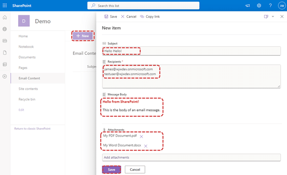Open the megaphone announcements icon

[x=247, y=6]
